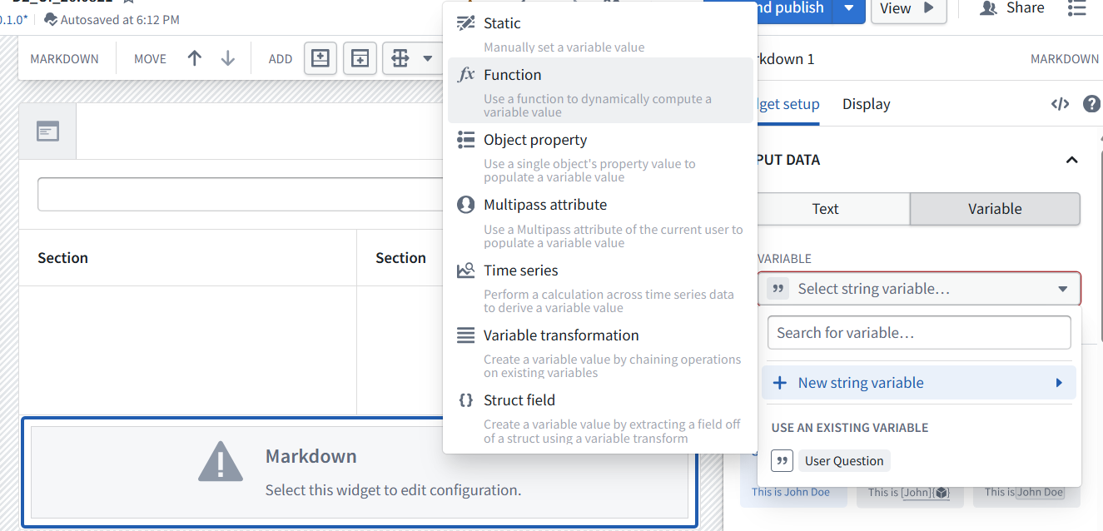Add widget above icon in toolbar

coord(320,58)
